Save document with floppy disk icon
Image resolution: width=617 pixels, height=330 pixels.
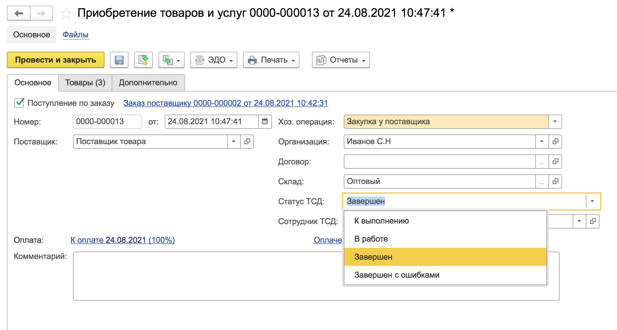click(x=119, y=60)
